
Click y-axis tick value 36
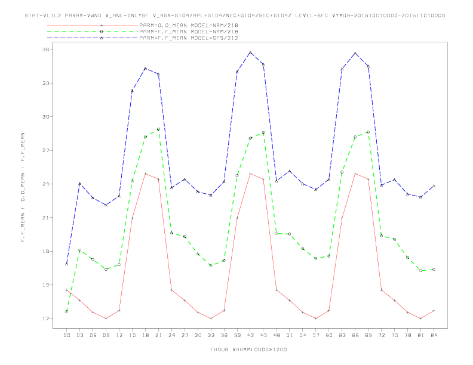(x=45, y=50)
